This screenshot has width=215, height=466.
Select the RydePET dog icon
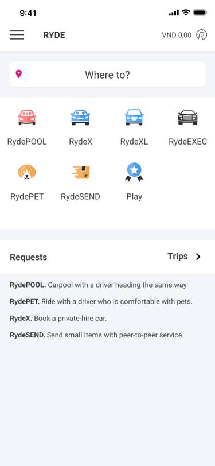coord(27,172)
